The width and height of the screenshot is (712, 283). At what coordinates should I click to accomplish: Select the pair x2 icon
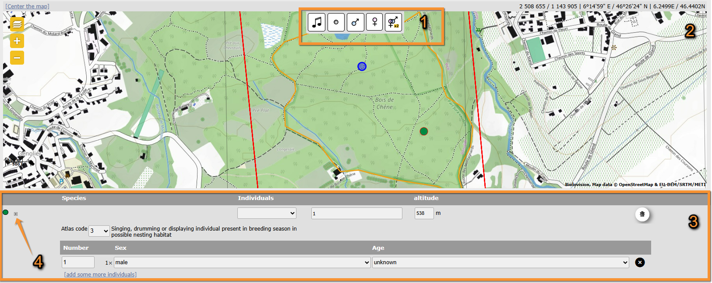(x=393, y=22)
